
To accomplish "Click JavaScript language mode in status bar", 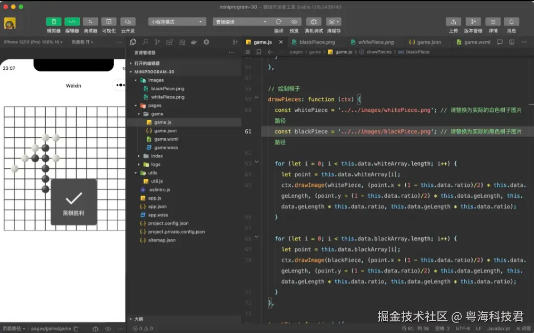I will [499, 329].
